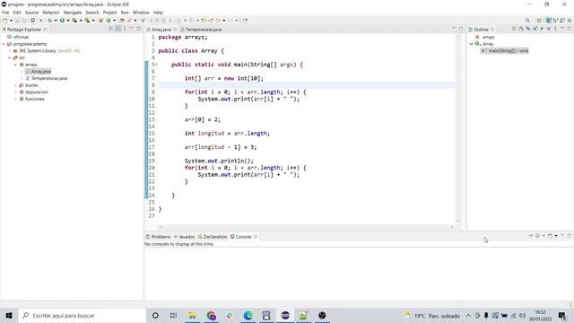Expand the funciones package node
574x323 pixels.
coord(16,99)
